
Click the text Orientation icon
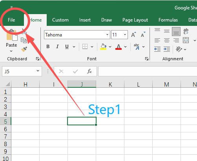click(179, 49)
